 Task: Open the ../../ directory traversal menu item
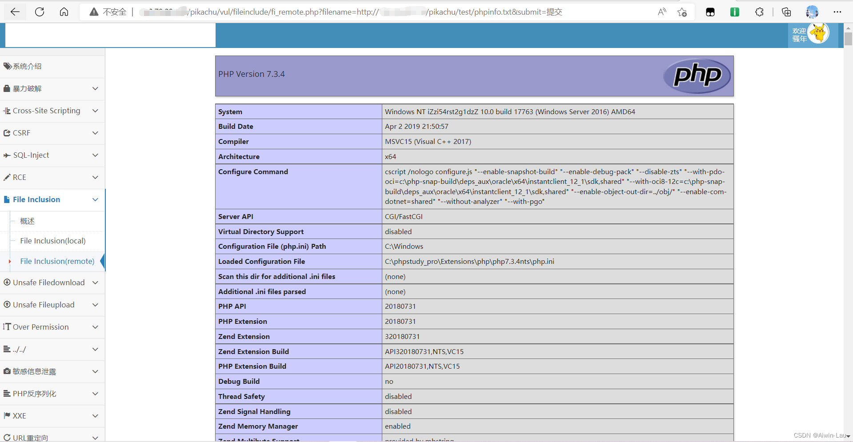(52, 349)
